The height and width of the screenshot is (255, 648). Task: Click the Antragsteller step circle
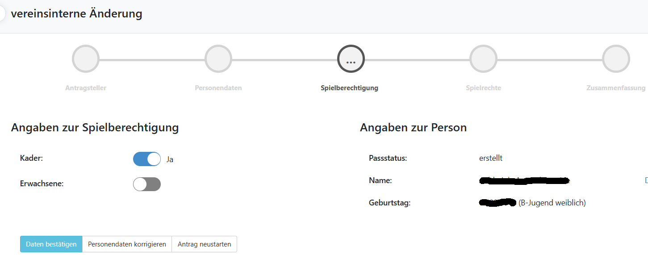click(85, 59)
